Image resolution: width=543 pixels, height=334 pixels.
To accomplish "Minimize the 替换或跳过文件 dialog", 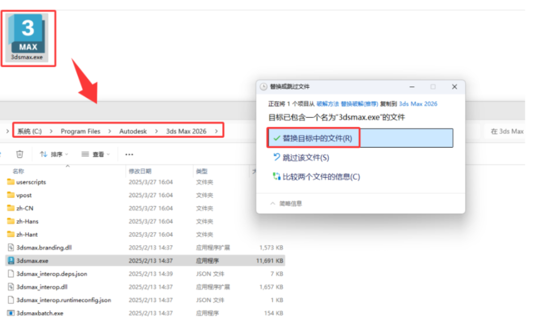I will [x=411, y=86].
